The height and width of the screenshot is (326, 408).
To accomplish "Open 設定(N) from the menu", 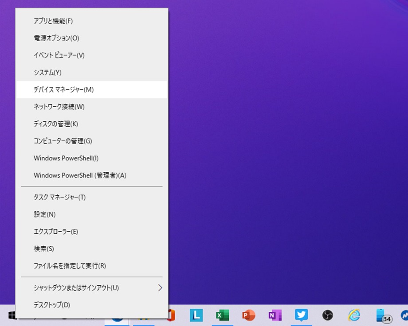I will 92,214.
